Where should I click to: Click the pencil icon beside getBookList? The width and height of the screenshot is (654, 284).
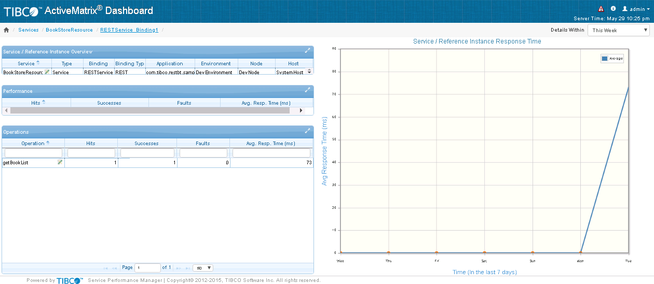pos(60,162)
